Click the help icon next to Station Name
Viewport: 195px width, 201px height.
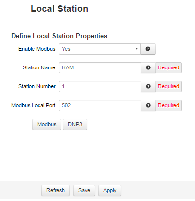(148, 67)
